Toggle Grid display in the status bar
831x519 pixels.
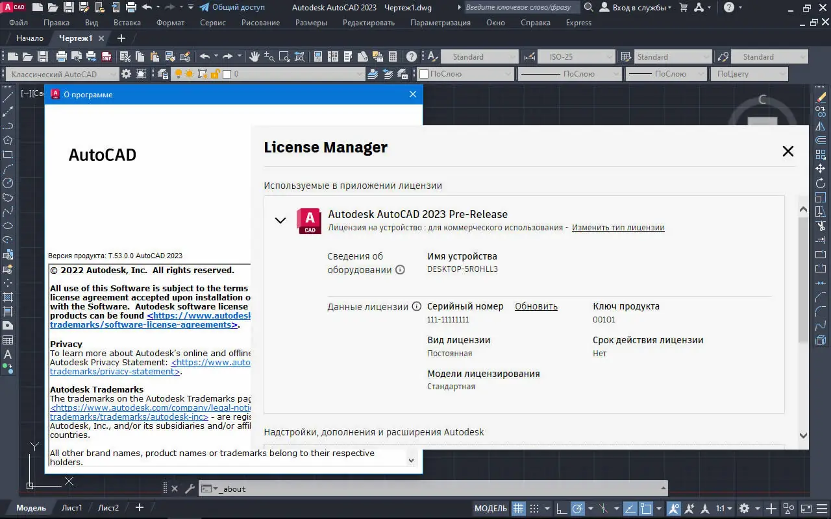tap(518, 508)
